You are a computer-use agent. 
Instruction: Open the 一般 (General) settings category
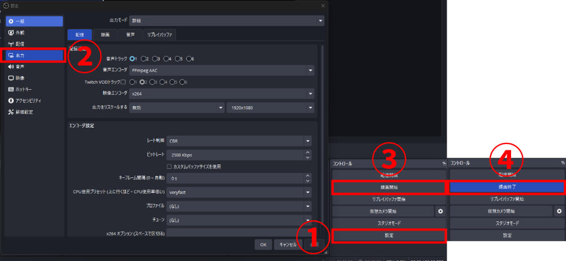pyautogui.click(x=35, y=21)
